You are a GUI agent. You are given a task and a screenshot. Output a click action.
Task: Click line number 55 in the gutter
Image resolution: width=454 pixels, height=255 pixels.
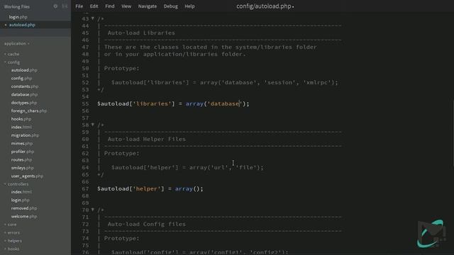pos(85,103)
